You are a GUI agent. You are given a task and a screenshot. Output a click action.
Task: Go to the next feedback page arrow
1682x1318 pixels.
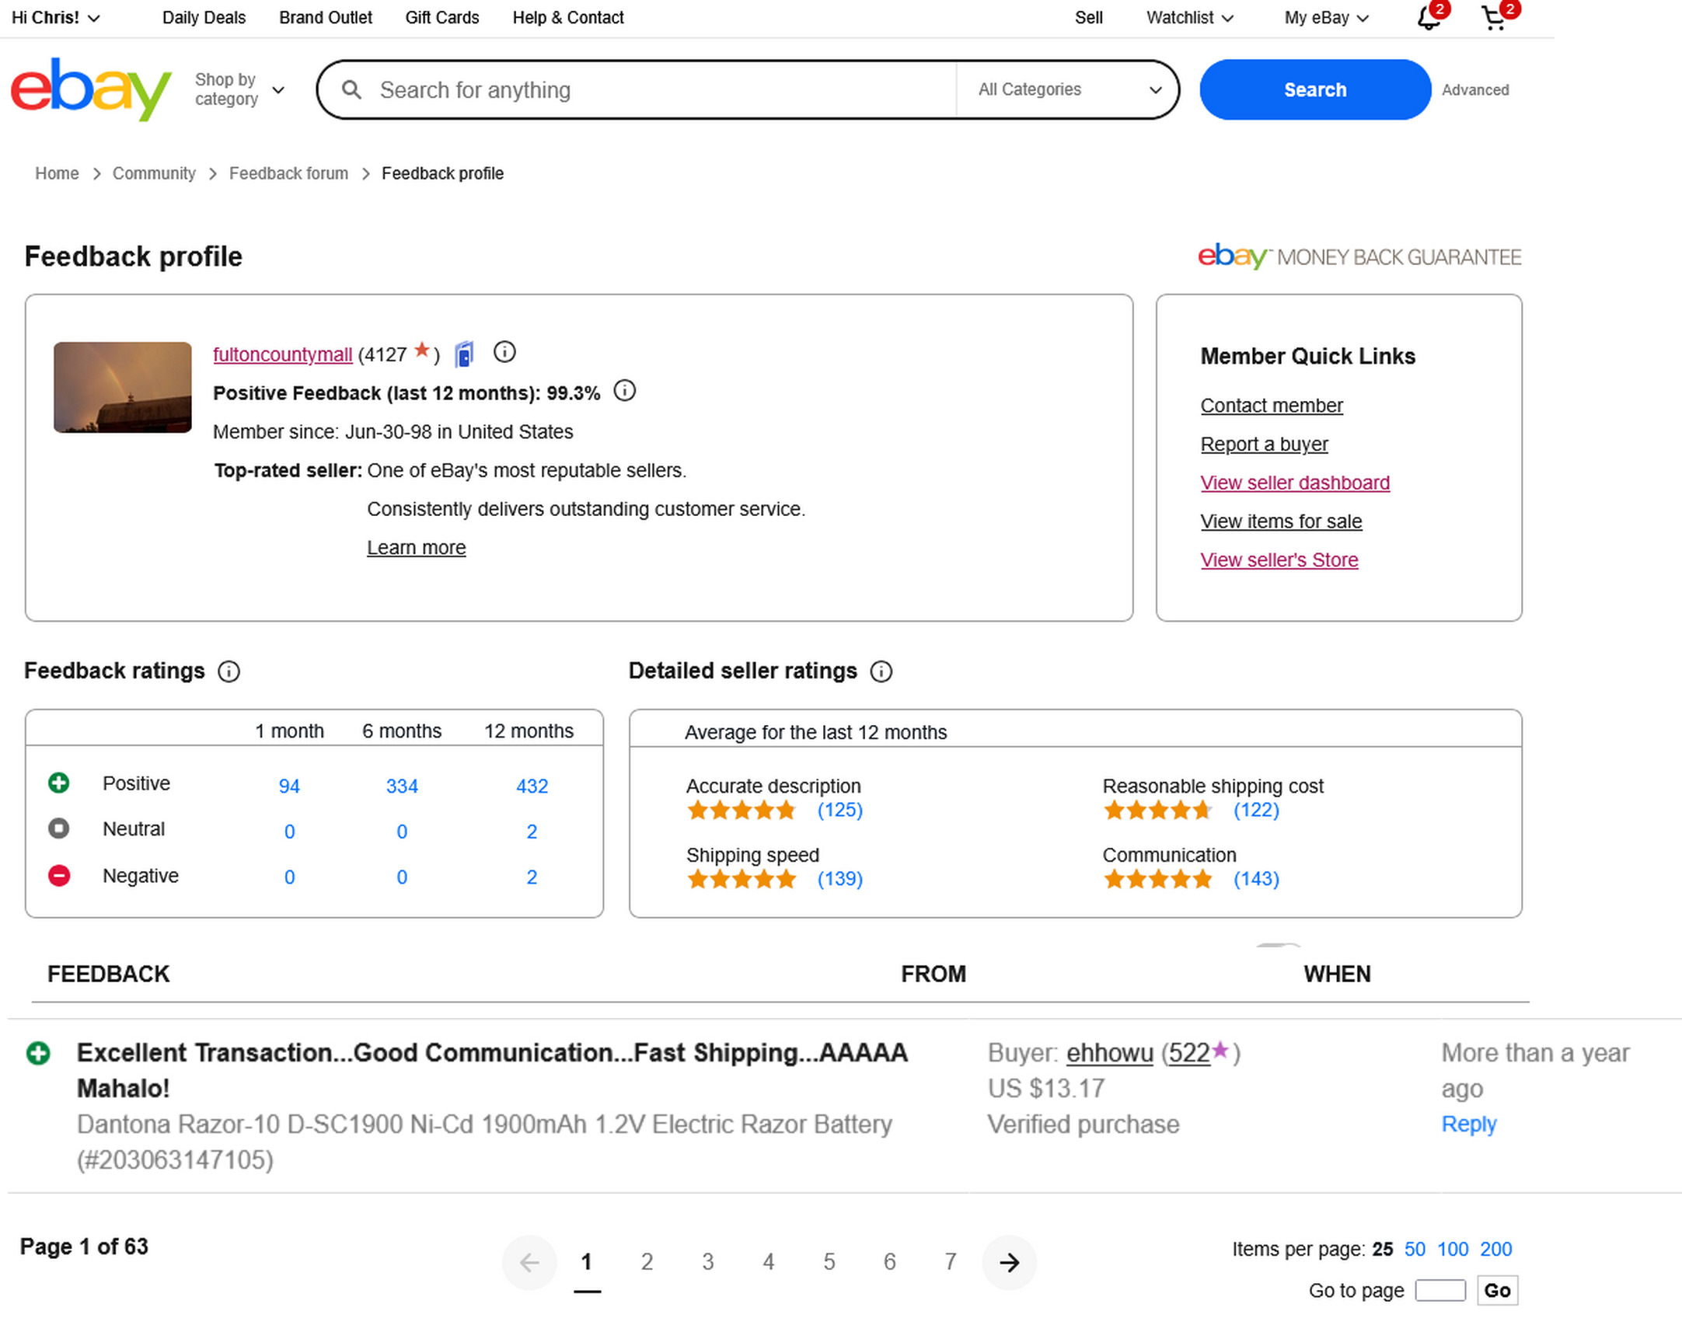(1009, 1262)
